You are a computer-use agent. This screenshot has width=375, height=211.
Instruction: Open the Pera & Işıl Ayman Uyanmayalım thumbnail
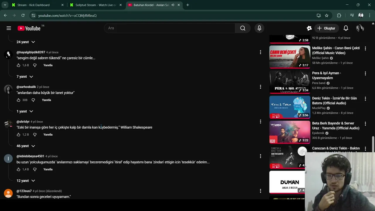[x=290, y=82]
